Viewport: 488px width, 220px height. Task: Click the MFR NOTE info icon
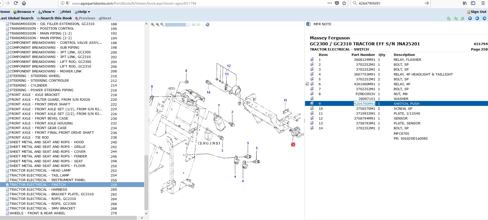click(308, 24)
